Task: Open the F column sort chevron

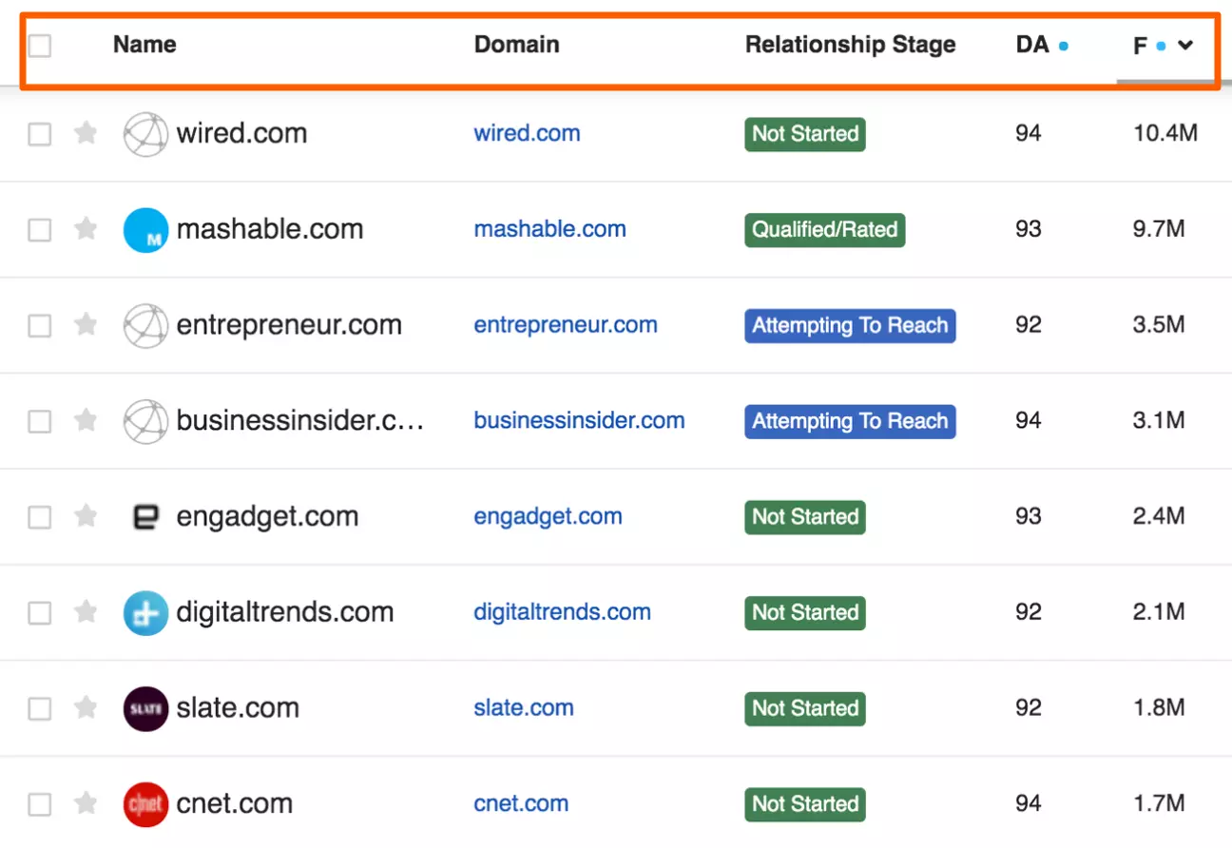Action: coord(1185,45)
